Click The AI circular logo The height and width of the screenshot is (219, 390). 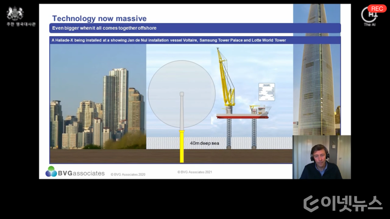(x=369, y=15)
